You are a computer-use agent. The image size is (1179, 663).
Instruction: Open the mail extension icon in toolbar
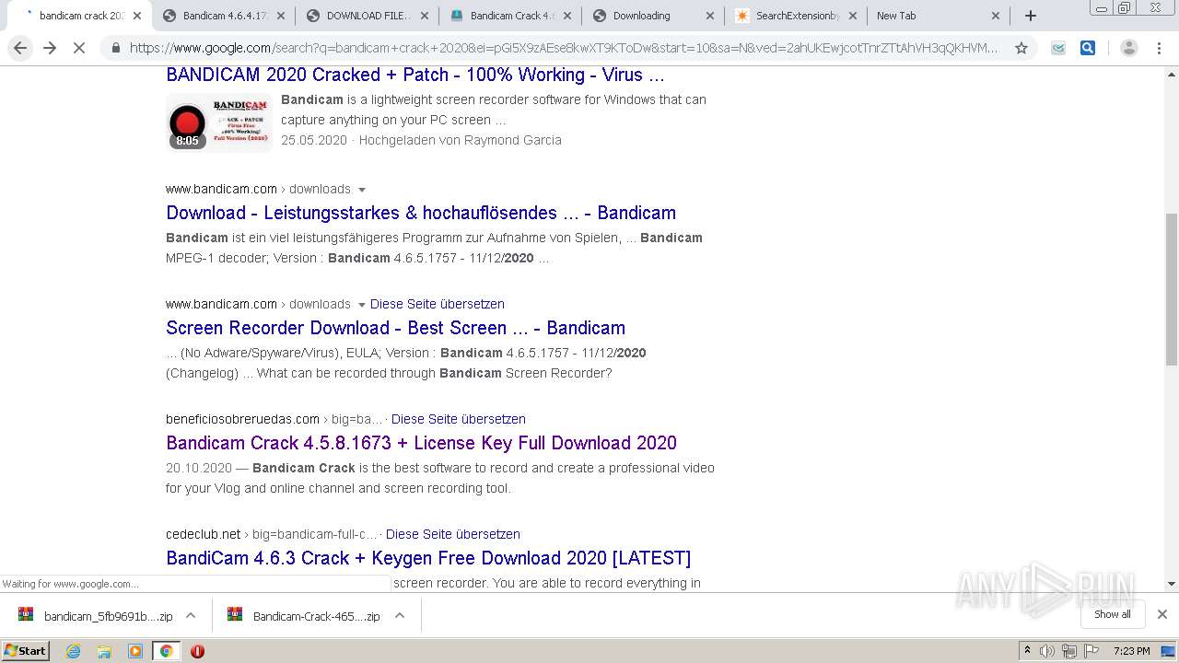pyautogui.click(x=1058, y=48)
